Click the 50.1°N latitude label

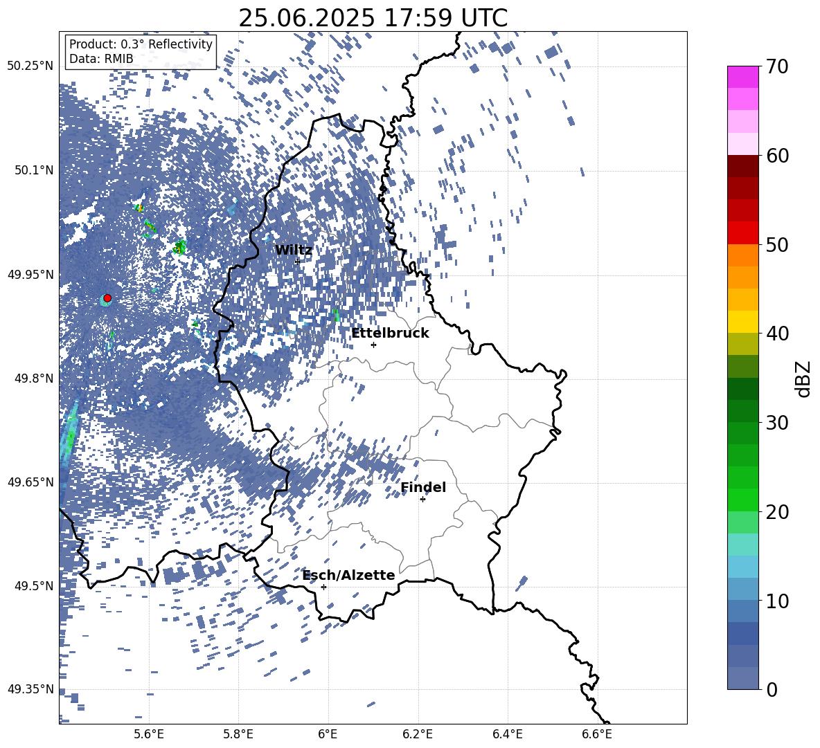tap(33, 170)
